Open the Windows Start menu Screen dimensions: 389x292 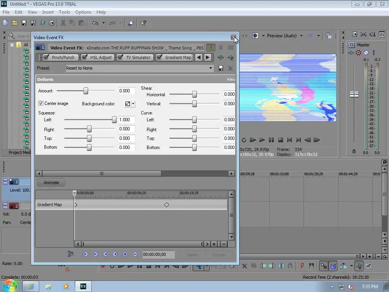[x=10, y=286]
